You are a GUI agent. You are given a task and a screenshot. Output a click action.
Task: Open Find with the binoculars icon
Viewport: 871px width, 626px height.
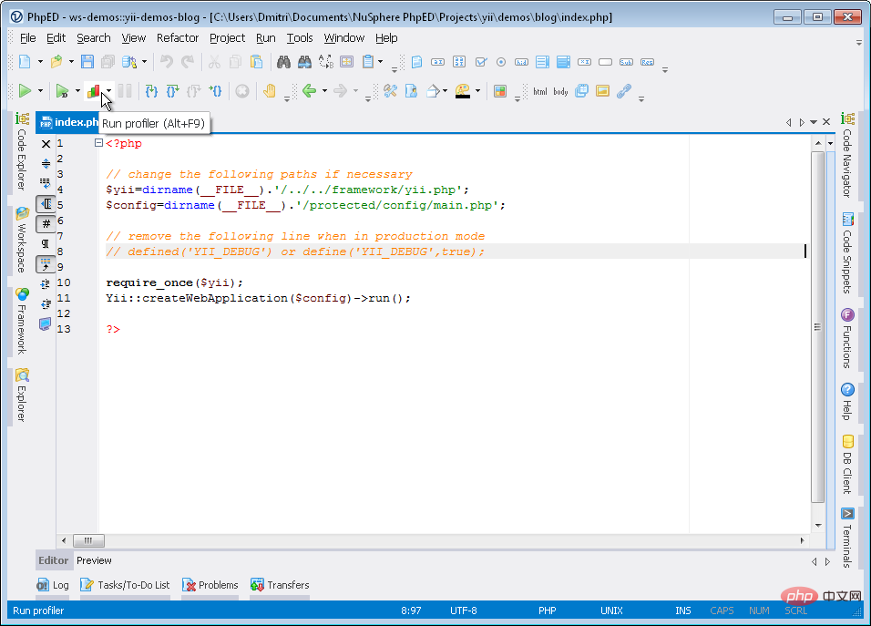point(283,62)
